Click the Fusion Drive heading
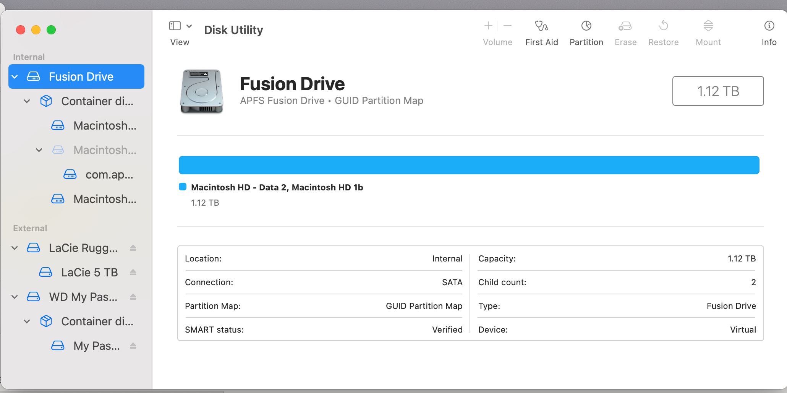This screenshot has width=787, height=393. coord(292,84)
